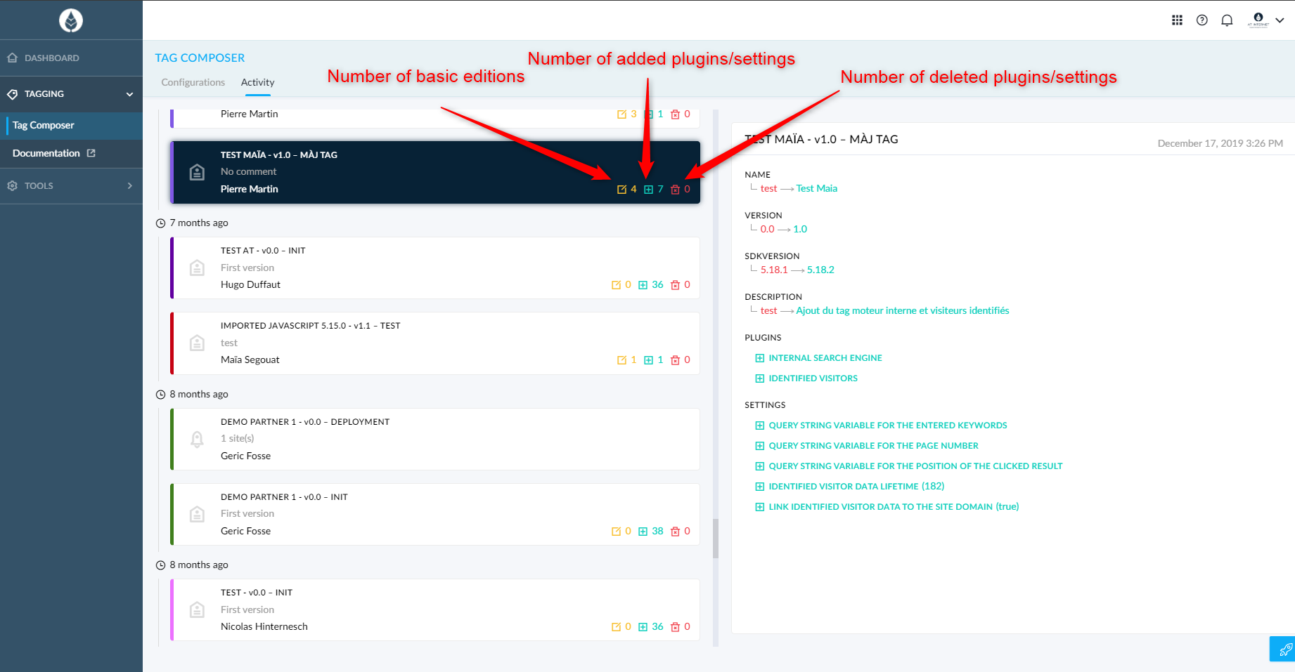Image resolution: width=1295 pixels, height=672 pixels.
Task: Click the edit count icon on TEST MAÏA entry
Action: pos(621,190)
